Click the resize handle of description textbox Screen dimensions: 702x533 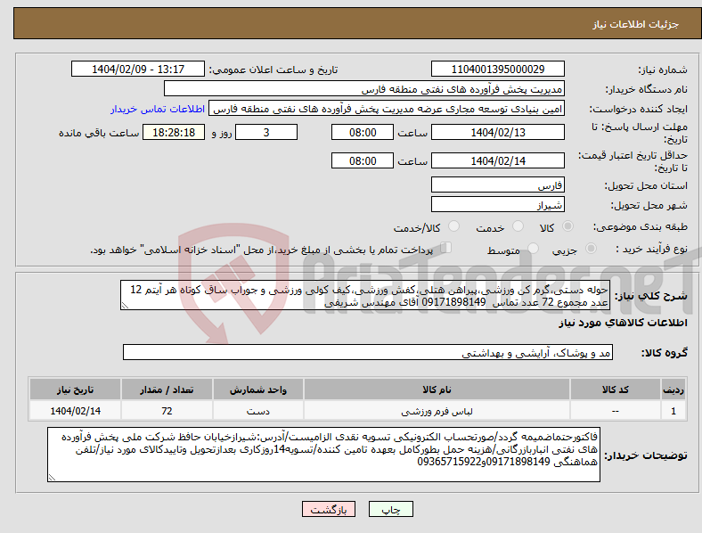(x=125, y=306)
